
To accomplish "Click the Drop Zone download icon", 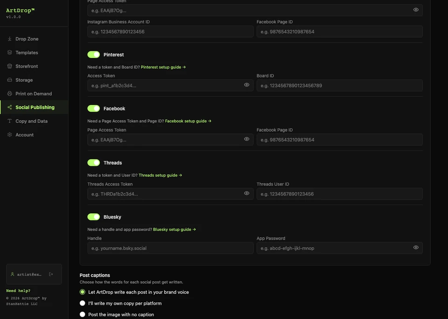I will coord(9,39).
